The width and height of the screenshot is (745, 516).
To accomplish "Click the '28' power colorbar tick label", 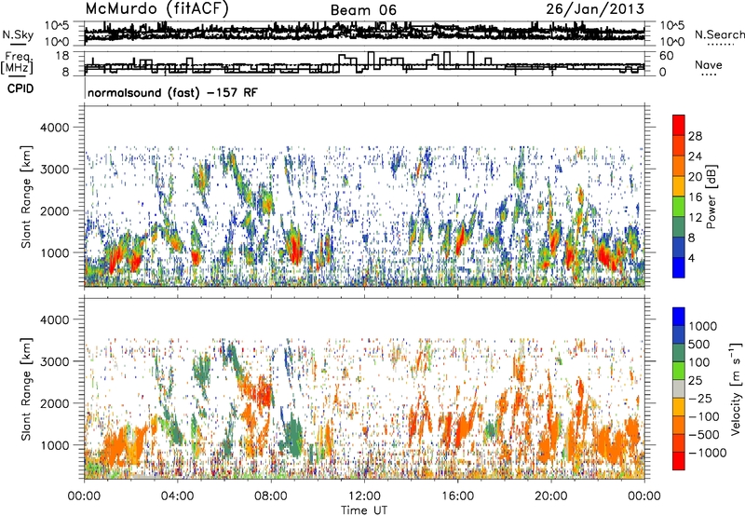I will click(x=695, y=136).
